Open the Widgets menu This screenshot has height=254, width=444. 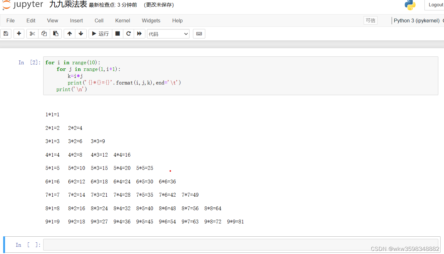click(151, 20)
